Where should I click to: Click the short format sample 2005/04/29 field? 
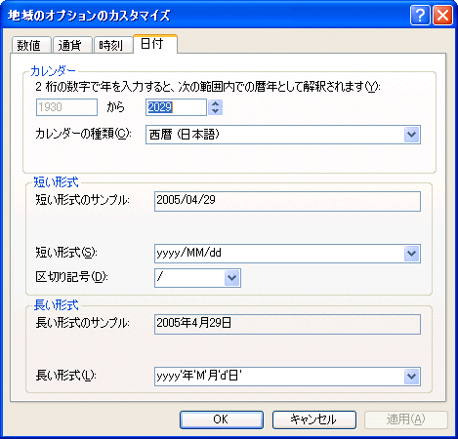(287, 201)
